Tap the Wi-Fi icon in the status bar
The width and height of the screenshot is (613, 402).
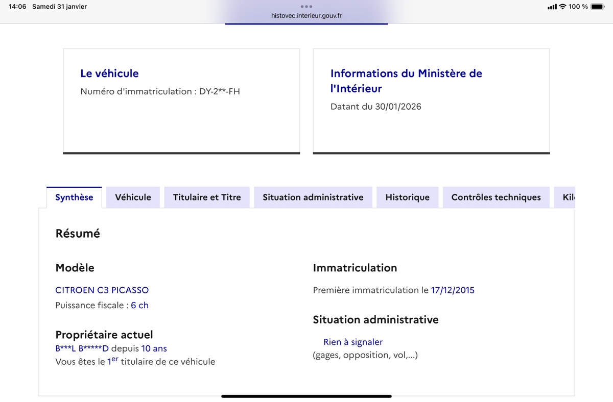pos(562,7)
